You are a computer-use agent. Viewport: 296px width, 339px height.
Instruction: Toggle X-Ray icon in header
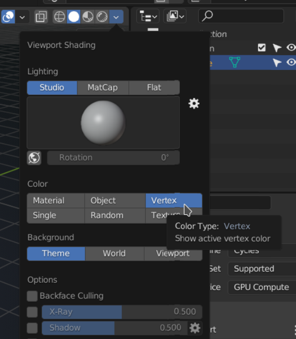point(41,17)
